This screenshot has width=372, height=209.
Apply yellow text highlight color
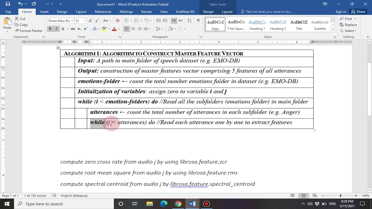105,29
